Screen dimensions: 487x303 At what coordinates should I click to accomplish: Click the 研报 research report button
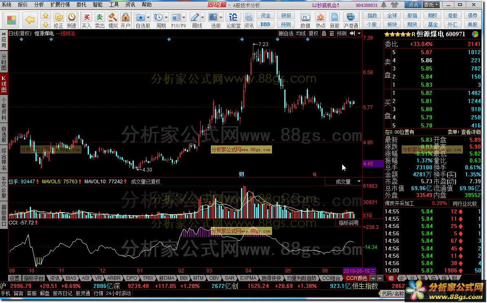click(286, 16)
